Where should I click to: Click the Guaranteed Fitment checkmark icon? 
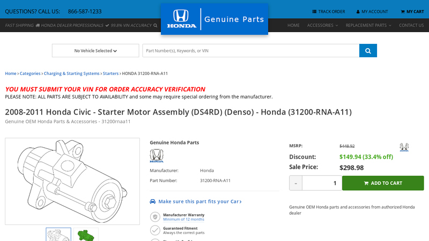point(155,230)
